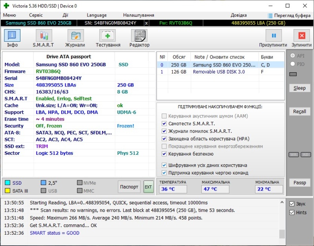Click the RD indicator button
The image size is (314, 246).
(306, 154)
